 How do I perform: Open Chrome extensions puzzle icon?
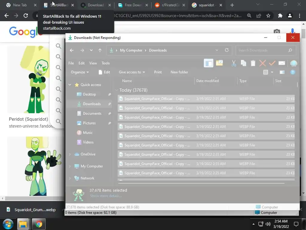tap(280, 16)
